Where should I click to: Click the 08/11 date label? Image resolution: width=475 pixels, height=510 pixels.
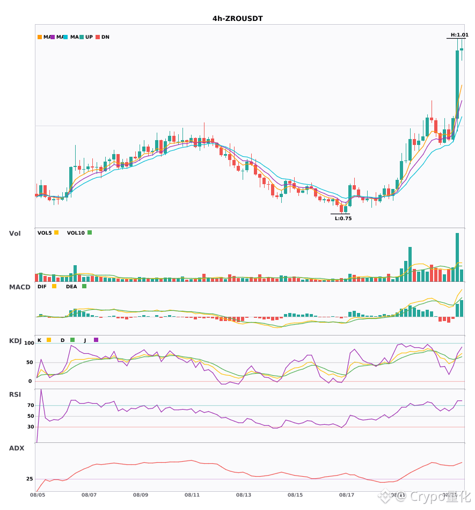(192, 495)
